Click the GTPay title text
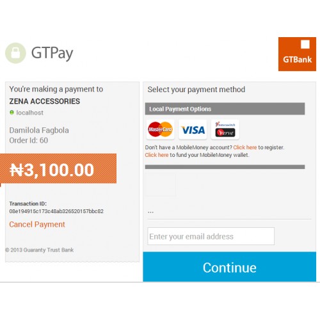 click(52, 53)
